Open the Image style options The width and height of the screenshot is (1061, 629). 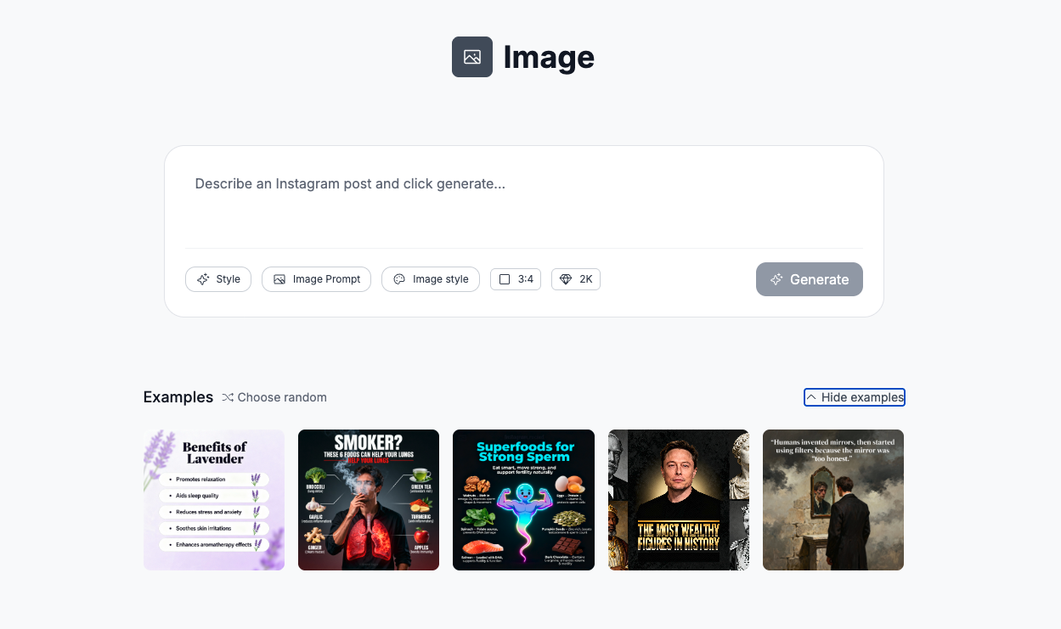[431, 279]
